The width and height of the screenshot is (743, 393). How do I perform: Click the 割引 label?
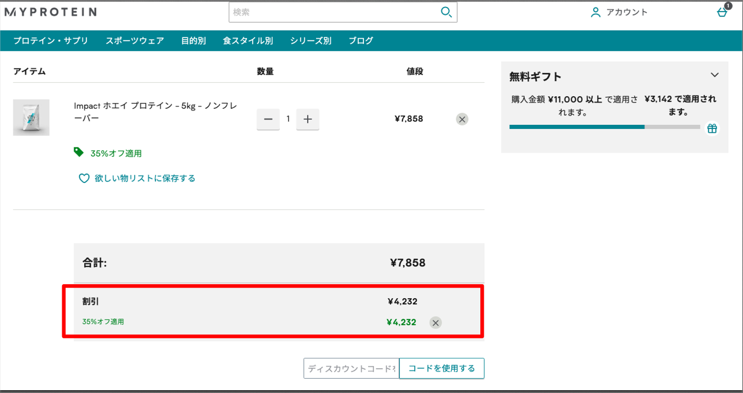point(90,301)
